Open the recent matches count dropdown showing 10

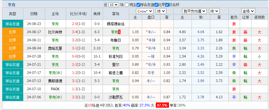coord(113,5)
